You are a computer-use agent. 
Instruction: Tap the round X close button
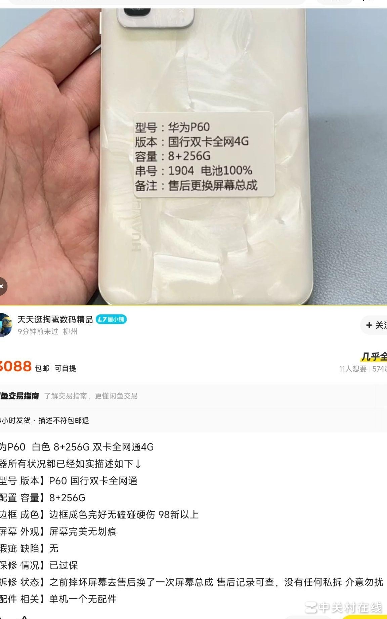[2, 286]
